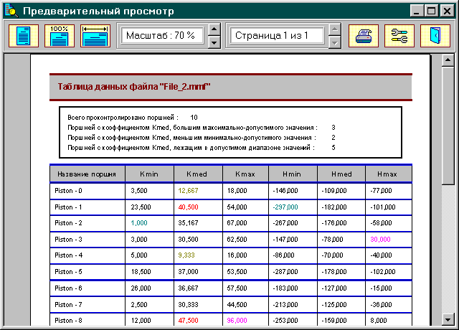The width and height of the screenshot is (459, 330).
Task: Open print settings with the wrench icon
Action: point(399,35)
